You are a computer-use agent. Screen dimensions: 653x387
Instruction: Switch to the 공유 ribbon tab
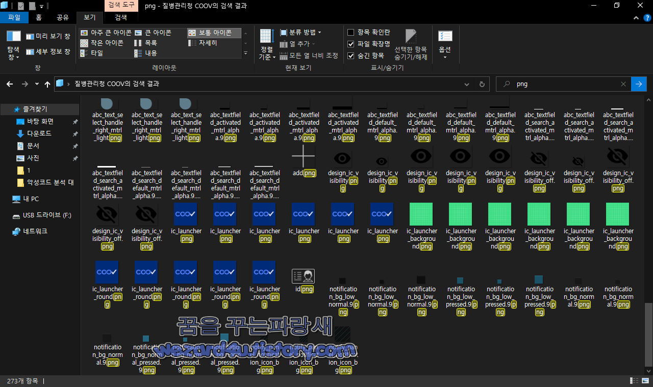click(62, 17)
